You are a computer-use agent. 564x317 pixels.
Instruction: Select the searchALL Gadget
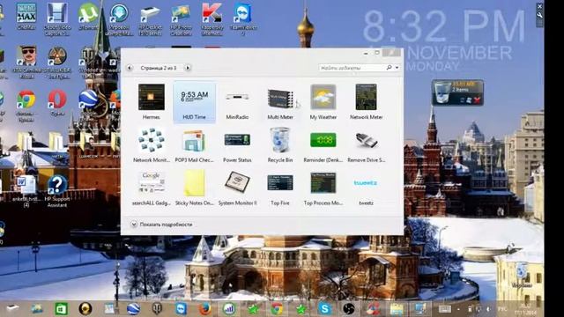tap(151, 188)
